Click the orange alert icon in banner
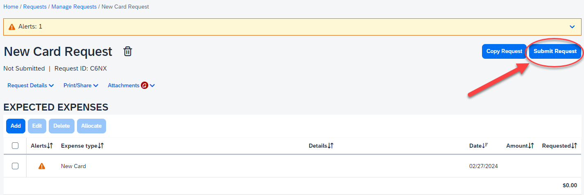Screen dimensions: 584x195 click(12, 27)
